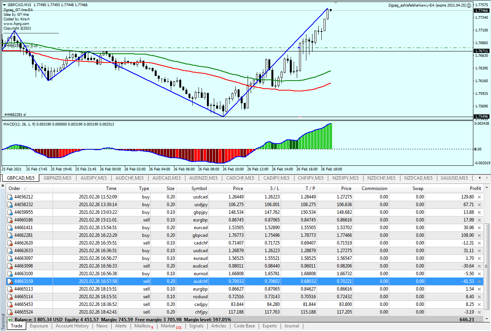
Task: Close the Terminal panel
Action: tap(3, 186)
